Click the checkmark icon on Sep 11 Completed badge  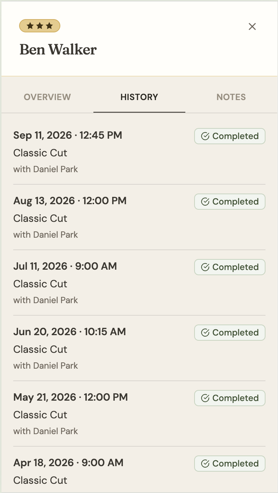tap(205, 136)
